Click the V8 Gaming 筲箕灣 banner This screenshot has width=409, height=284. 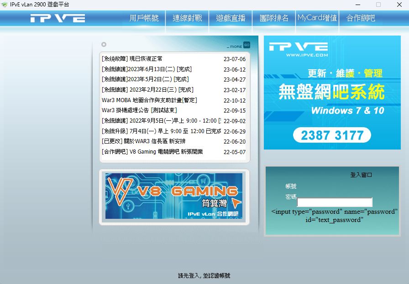click(174, 196)
